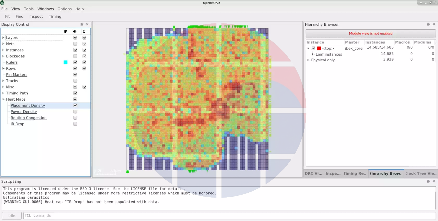Close the Hierarchy Browser panel
Viewport: 438px width, 221px height.
[x=434, y=24]
